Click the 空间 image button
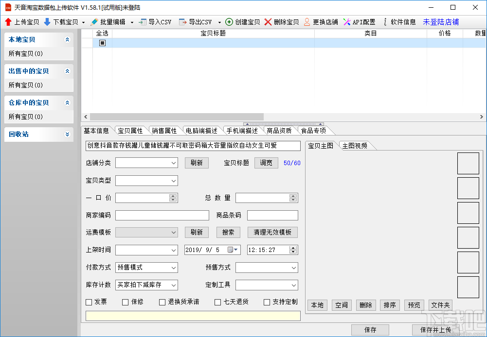This screenshot has width=487, height=337. [x=342, y=305]
